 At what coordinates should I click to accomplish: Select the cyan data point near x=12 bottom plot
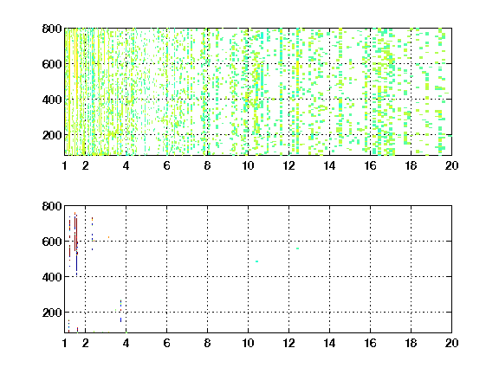pos(297,248)
